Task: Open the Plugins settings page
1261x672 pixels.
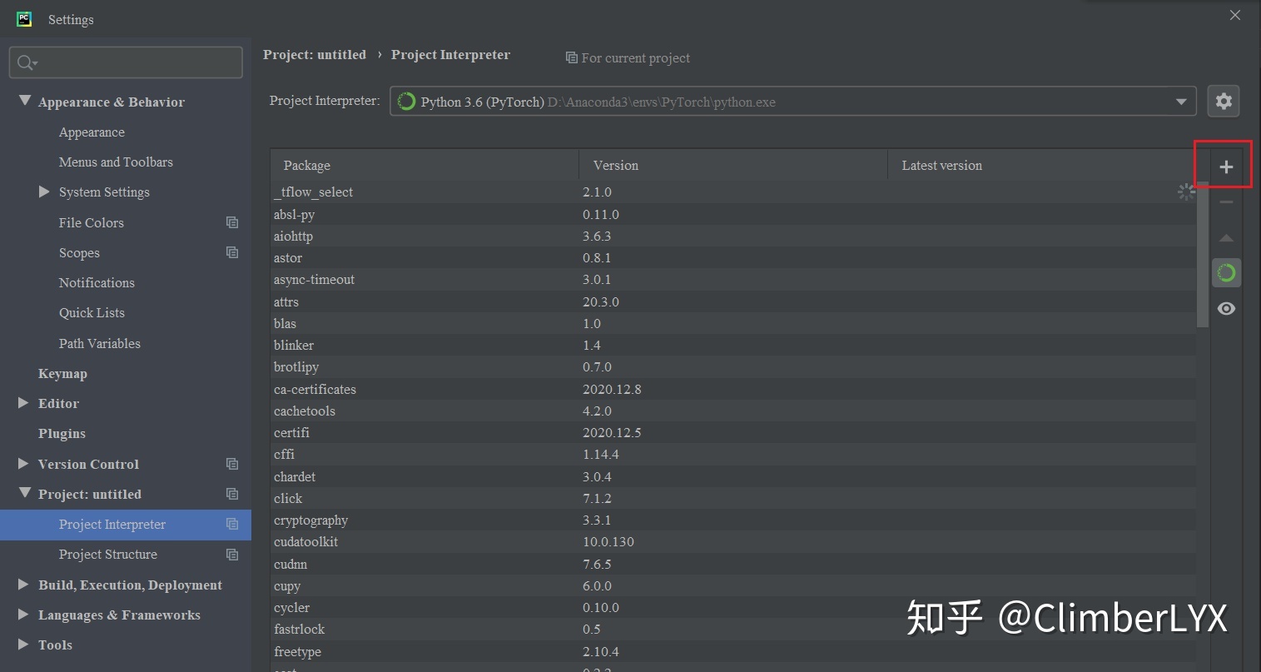Action: (x=62, y=433)
